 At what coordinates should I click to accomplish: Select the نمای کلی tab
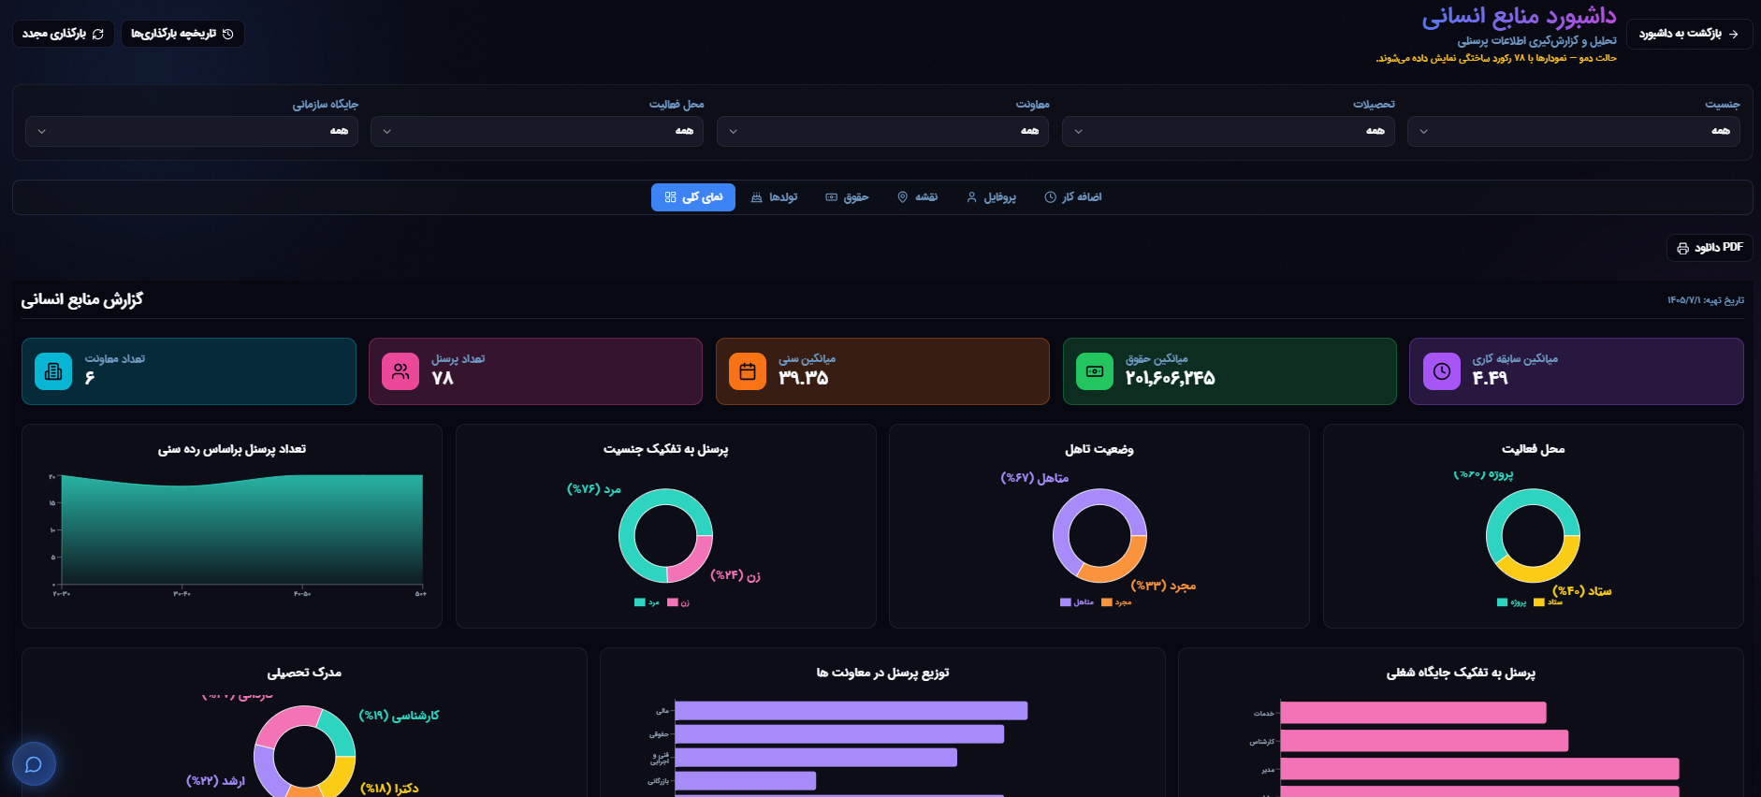tap(693, 197)
